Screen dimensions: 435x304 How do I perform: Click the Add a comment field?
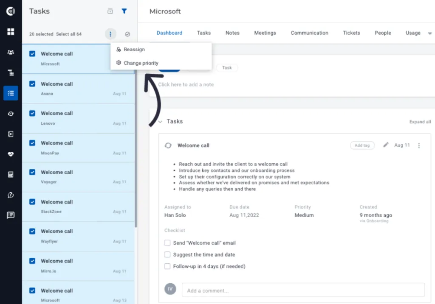(x=303, y=290)
